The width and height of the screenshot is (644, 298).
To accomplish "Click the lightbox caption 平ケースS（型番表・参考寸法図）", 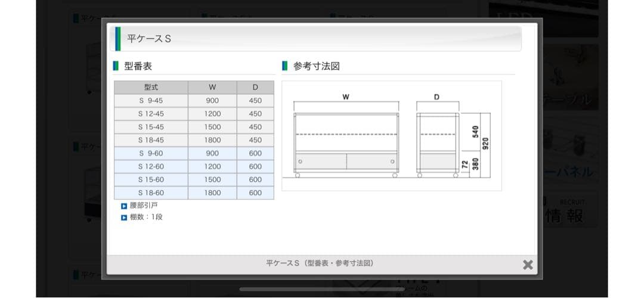I will click(x=320, y=263).
